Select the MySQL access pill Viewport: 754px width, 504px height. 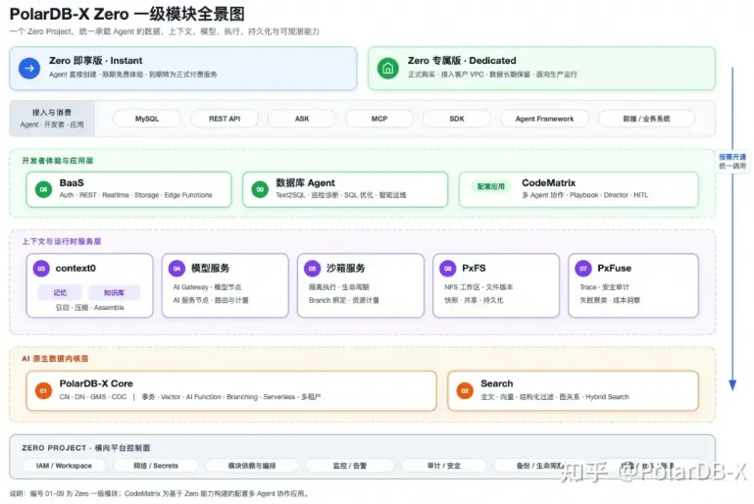click(147, 119)
